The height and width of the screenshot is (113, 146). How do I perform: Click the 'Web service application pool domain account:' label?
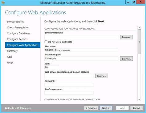pos(67,72)
